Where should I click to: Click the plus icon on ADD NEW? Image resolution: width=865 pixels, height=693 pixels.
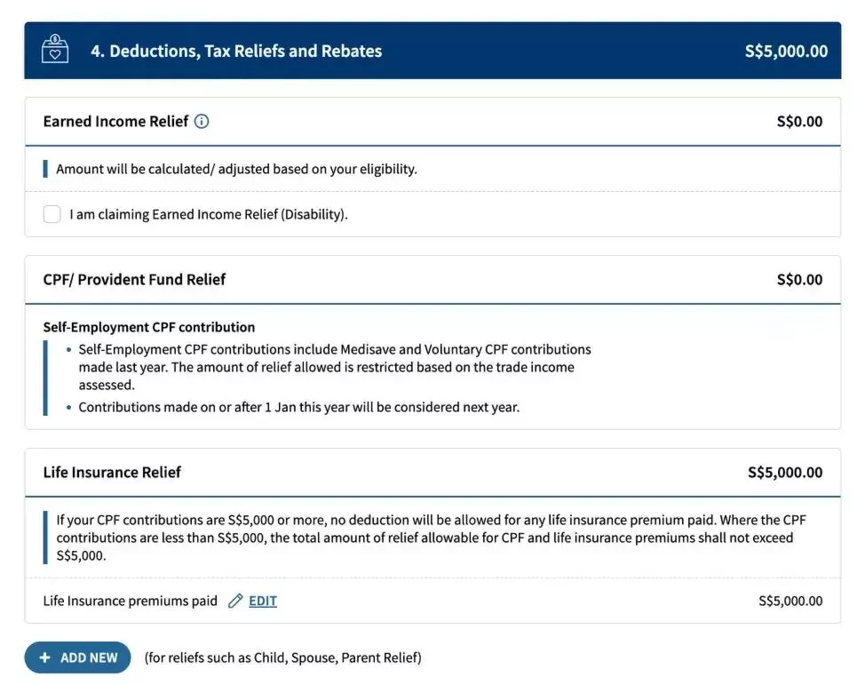[45, 657]
